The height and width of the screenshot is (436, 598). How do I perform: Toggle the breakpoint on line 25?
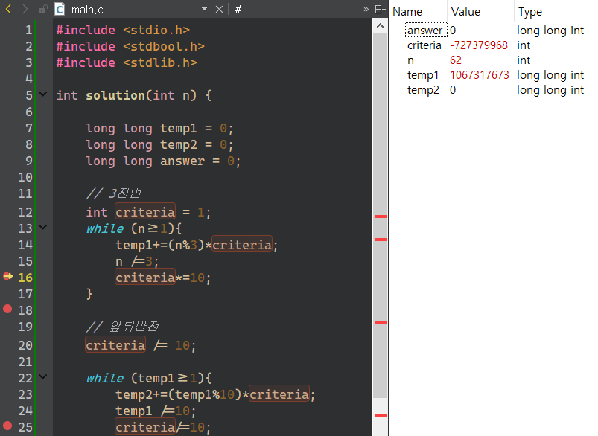[8, 427]
